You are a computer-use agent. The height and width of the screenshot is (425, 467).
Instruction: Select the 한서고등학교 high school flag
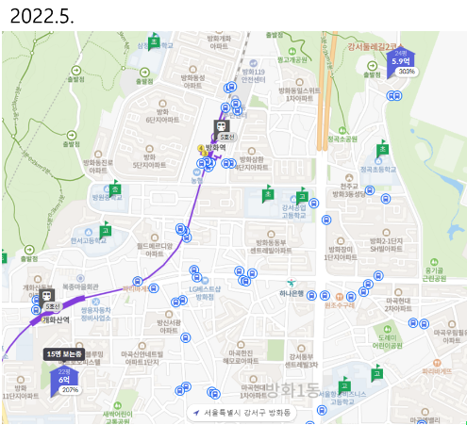(x=106, y=231)
